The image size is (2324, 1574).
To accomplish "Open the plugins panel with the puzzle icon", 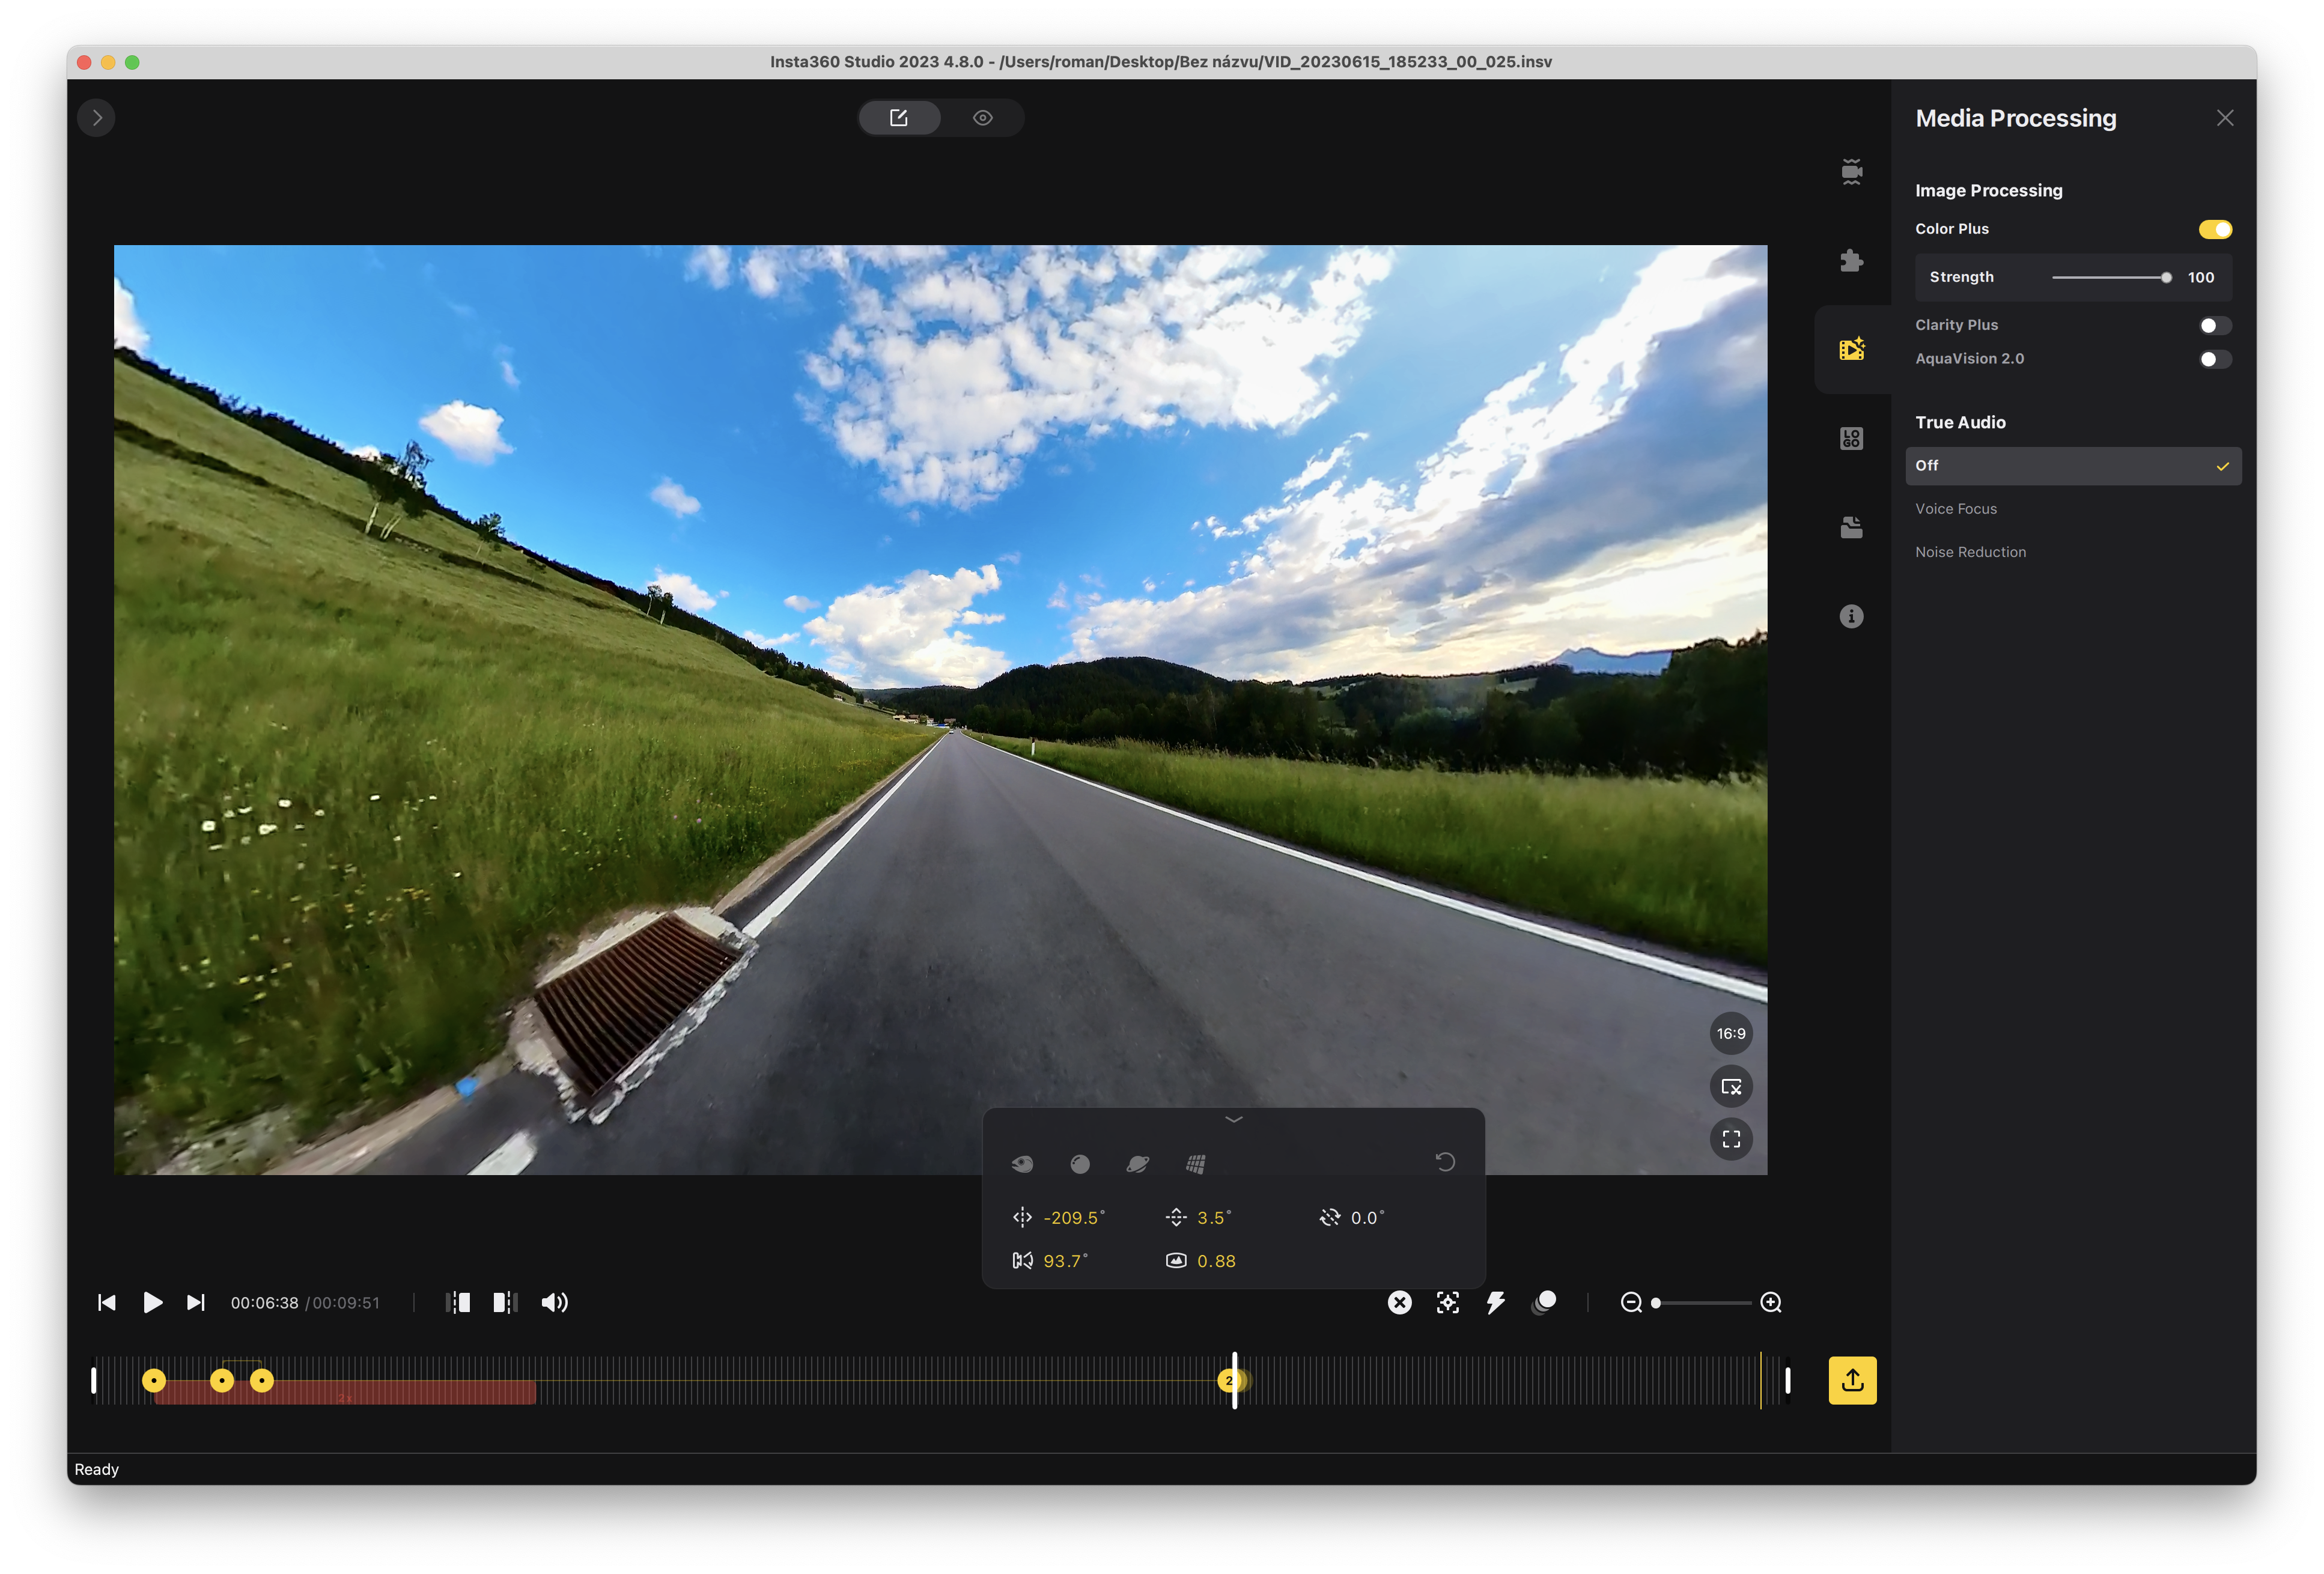I will coord(1852,261).
